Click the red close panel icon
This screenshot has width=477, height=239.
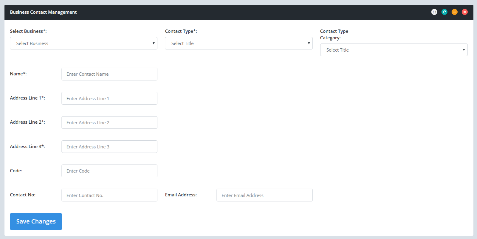[x=465, y=12]
